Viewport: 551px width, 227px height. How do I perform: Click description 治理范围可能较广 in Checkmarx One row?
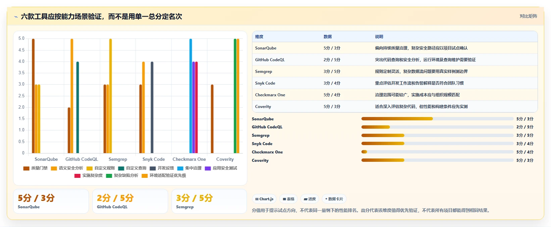pyautogui.click(x=417, y=95)
